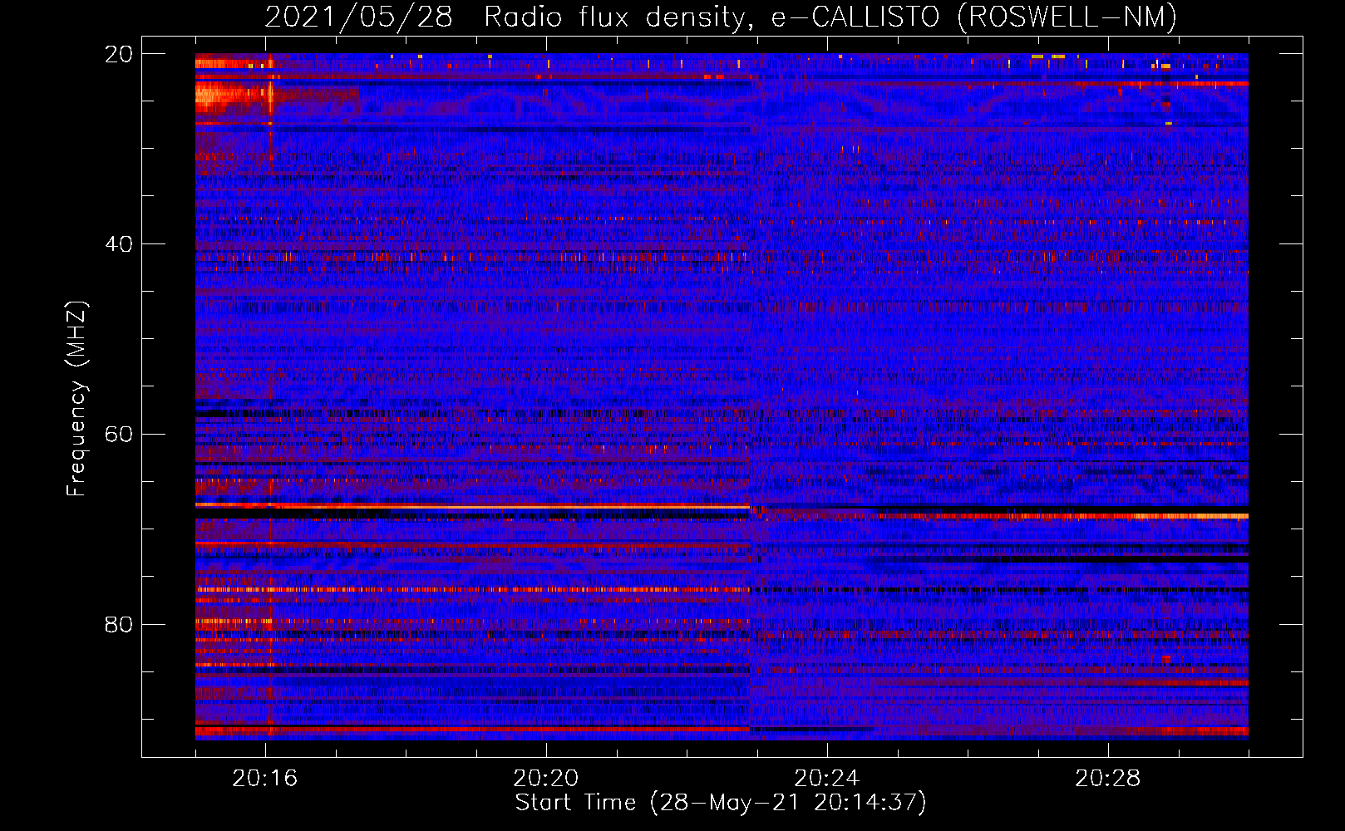The width and height of the screenshot is (1345, 831).
Task: Click the '80' frequency tick label
Action: [x=119, y=624]
